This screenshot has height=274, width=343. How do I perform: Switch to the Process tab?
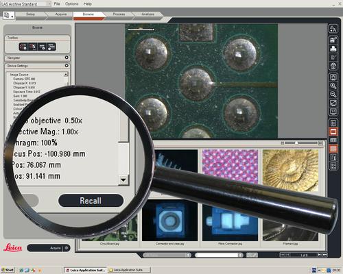119,14
